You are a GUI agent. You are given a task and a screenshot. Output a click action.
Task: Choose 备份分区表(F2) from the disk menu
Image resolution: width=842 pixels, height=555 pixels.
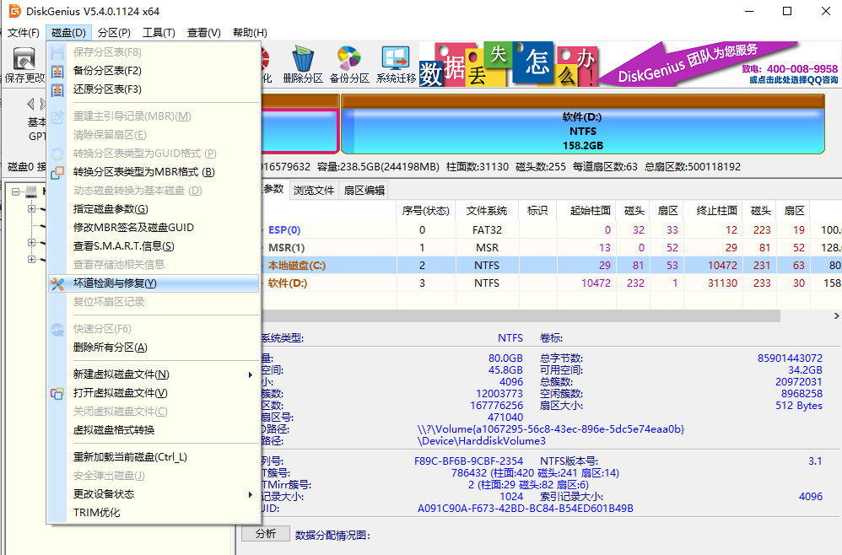click(x=107, y=71)
